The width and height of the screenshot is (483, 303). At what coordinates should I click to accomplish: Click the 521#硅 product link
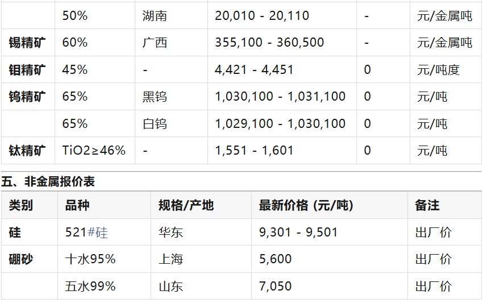86,233
